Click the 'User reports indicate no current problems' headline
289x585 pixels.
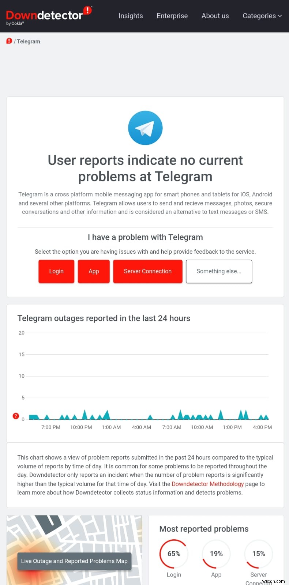145,168
